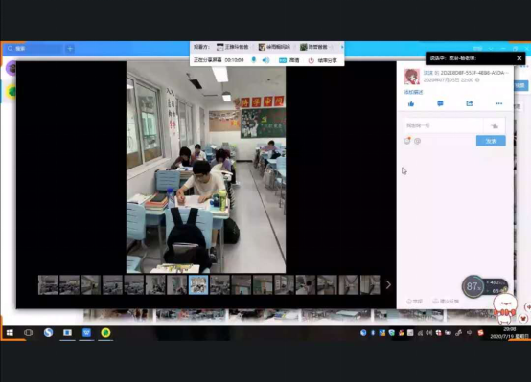Dismiss the black call notification banner
Image resolution: width=531 pixels, height=382 pixels.
point(519,58)
